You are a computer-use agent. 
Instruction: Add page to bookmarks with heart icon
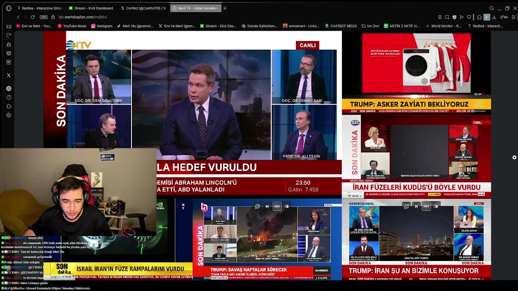click(x=469, y=17)
